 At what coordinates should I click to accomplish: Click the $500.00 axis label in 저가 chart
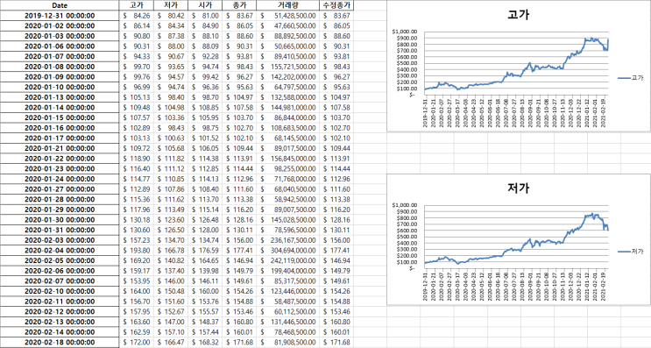point(407,237)
